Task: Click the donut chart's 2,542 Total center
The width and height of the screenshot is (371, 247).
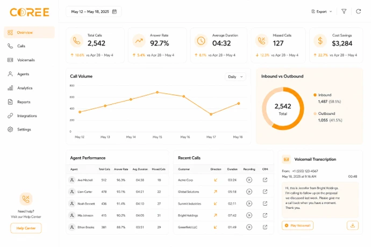Action: tap(283, 109)
